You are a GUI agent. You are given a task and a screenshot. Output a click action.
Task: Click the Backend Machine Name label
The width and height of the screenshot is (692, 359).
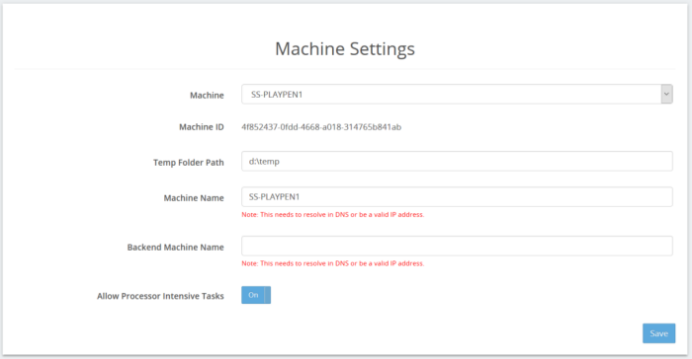[175, 248]
